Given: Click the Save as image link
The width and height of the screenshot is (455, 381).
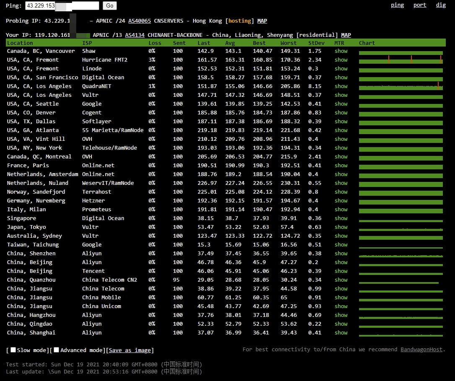Looking at the screenshot, I should click(130, 350).
